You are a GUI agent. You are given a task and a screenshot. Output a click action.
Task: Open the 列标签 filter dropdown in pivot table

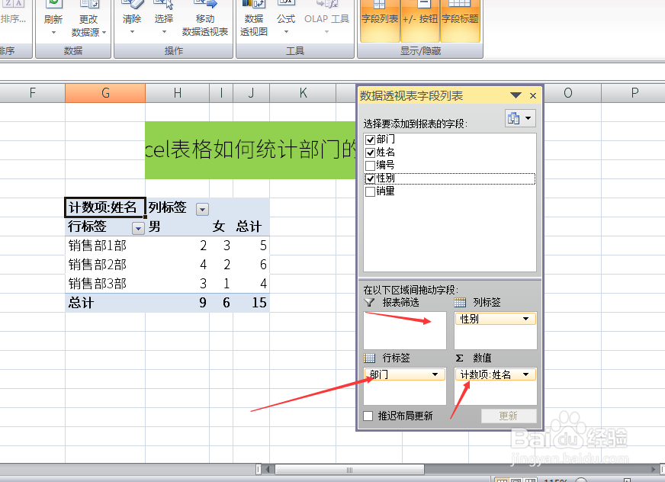(202, 209)
